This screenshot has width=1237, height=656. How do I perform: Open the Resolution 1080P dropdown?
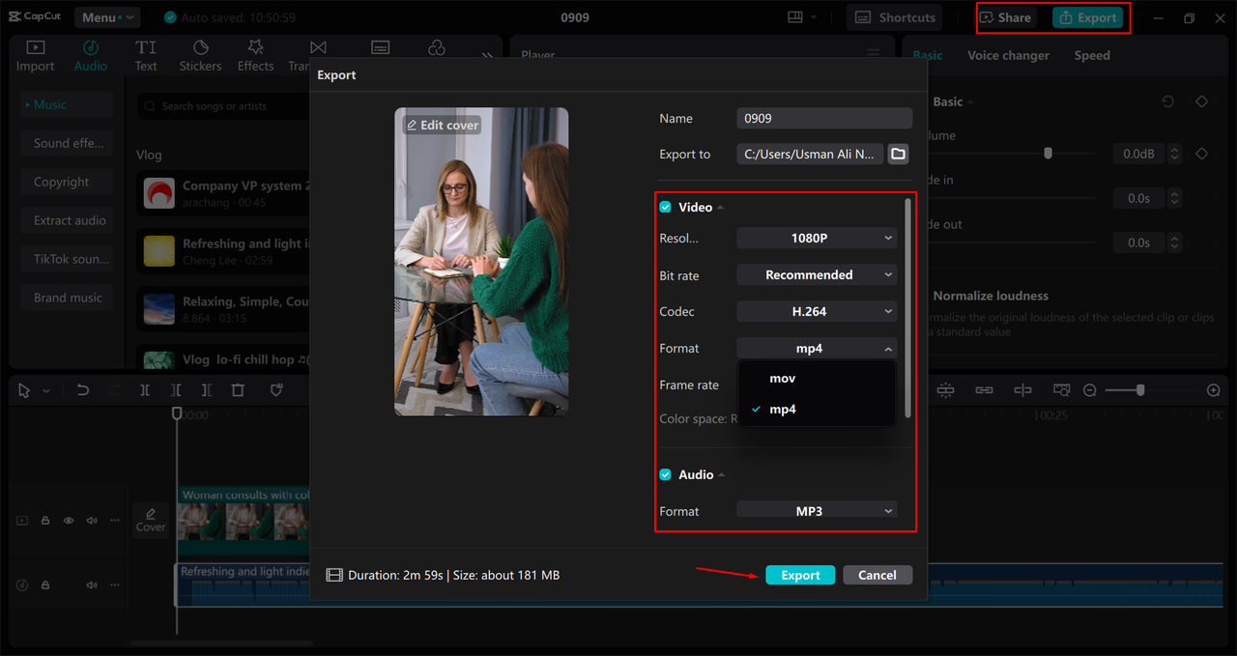coord(817,238)
